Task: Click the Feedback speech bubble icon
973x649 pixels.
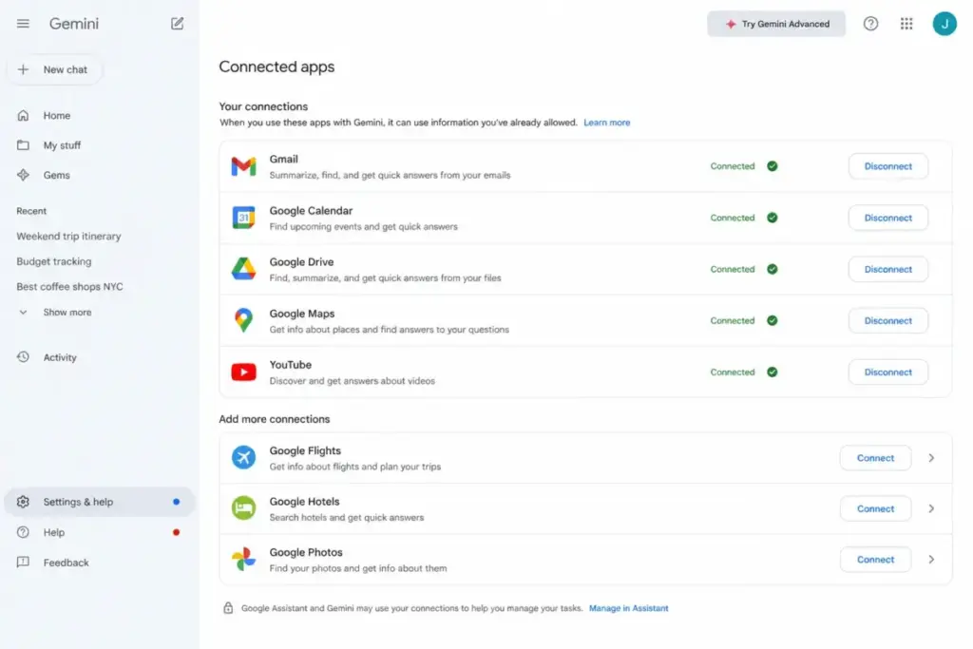Action: click(x=23, y=563)
